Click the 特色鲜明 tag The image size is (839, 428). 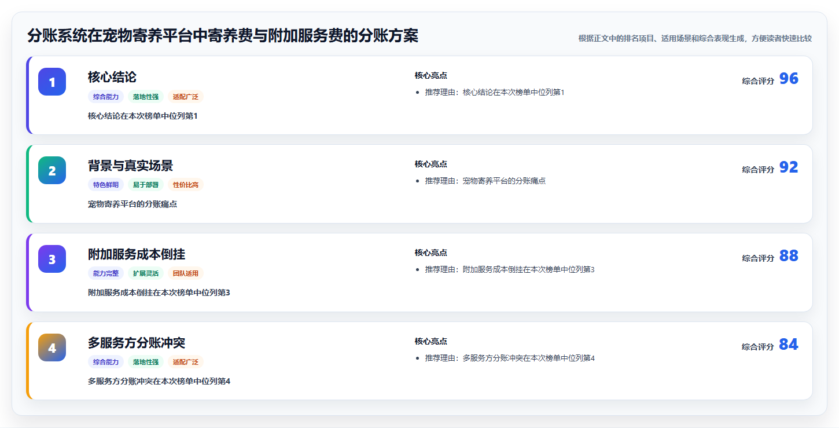[106, 185]
